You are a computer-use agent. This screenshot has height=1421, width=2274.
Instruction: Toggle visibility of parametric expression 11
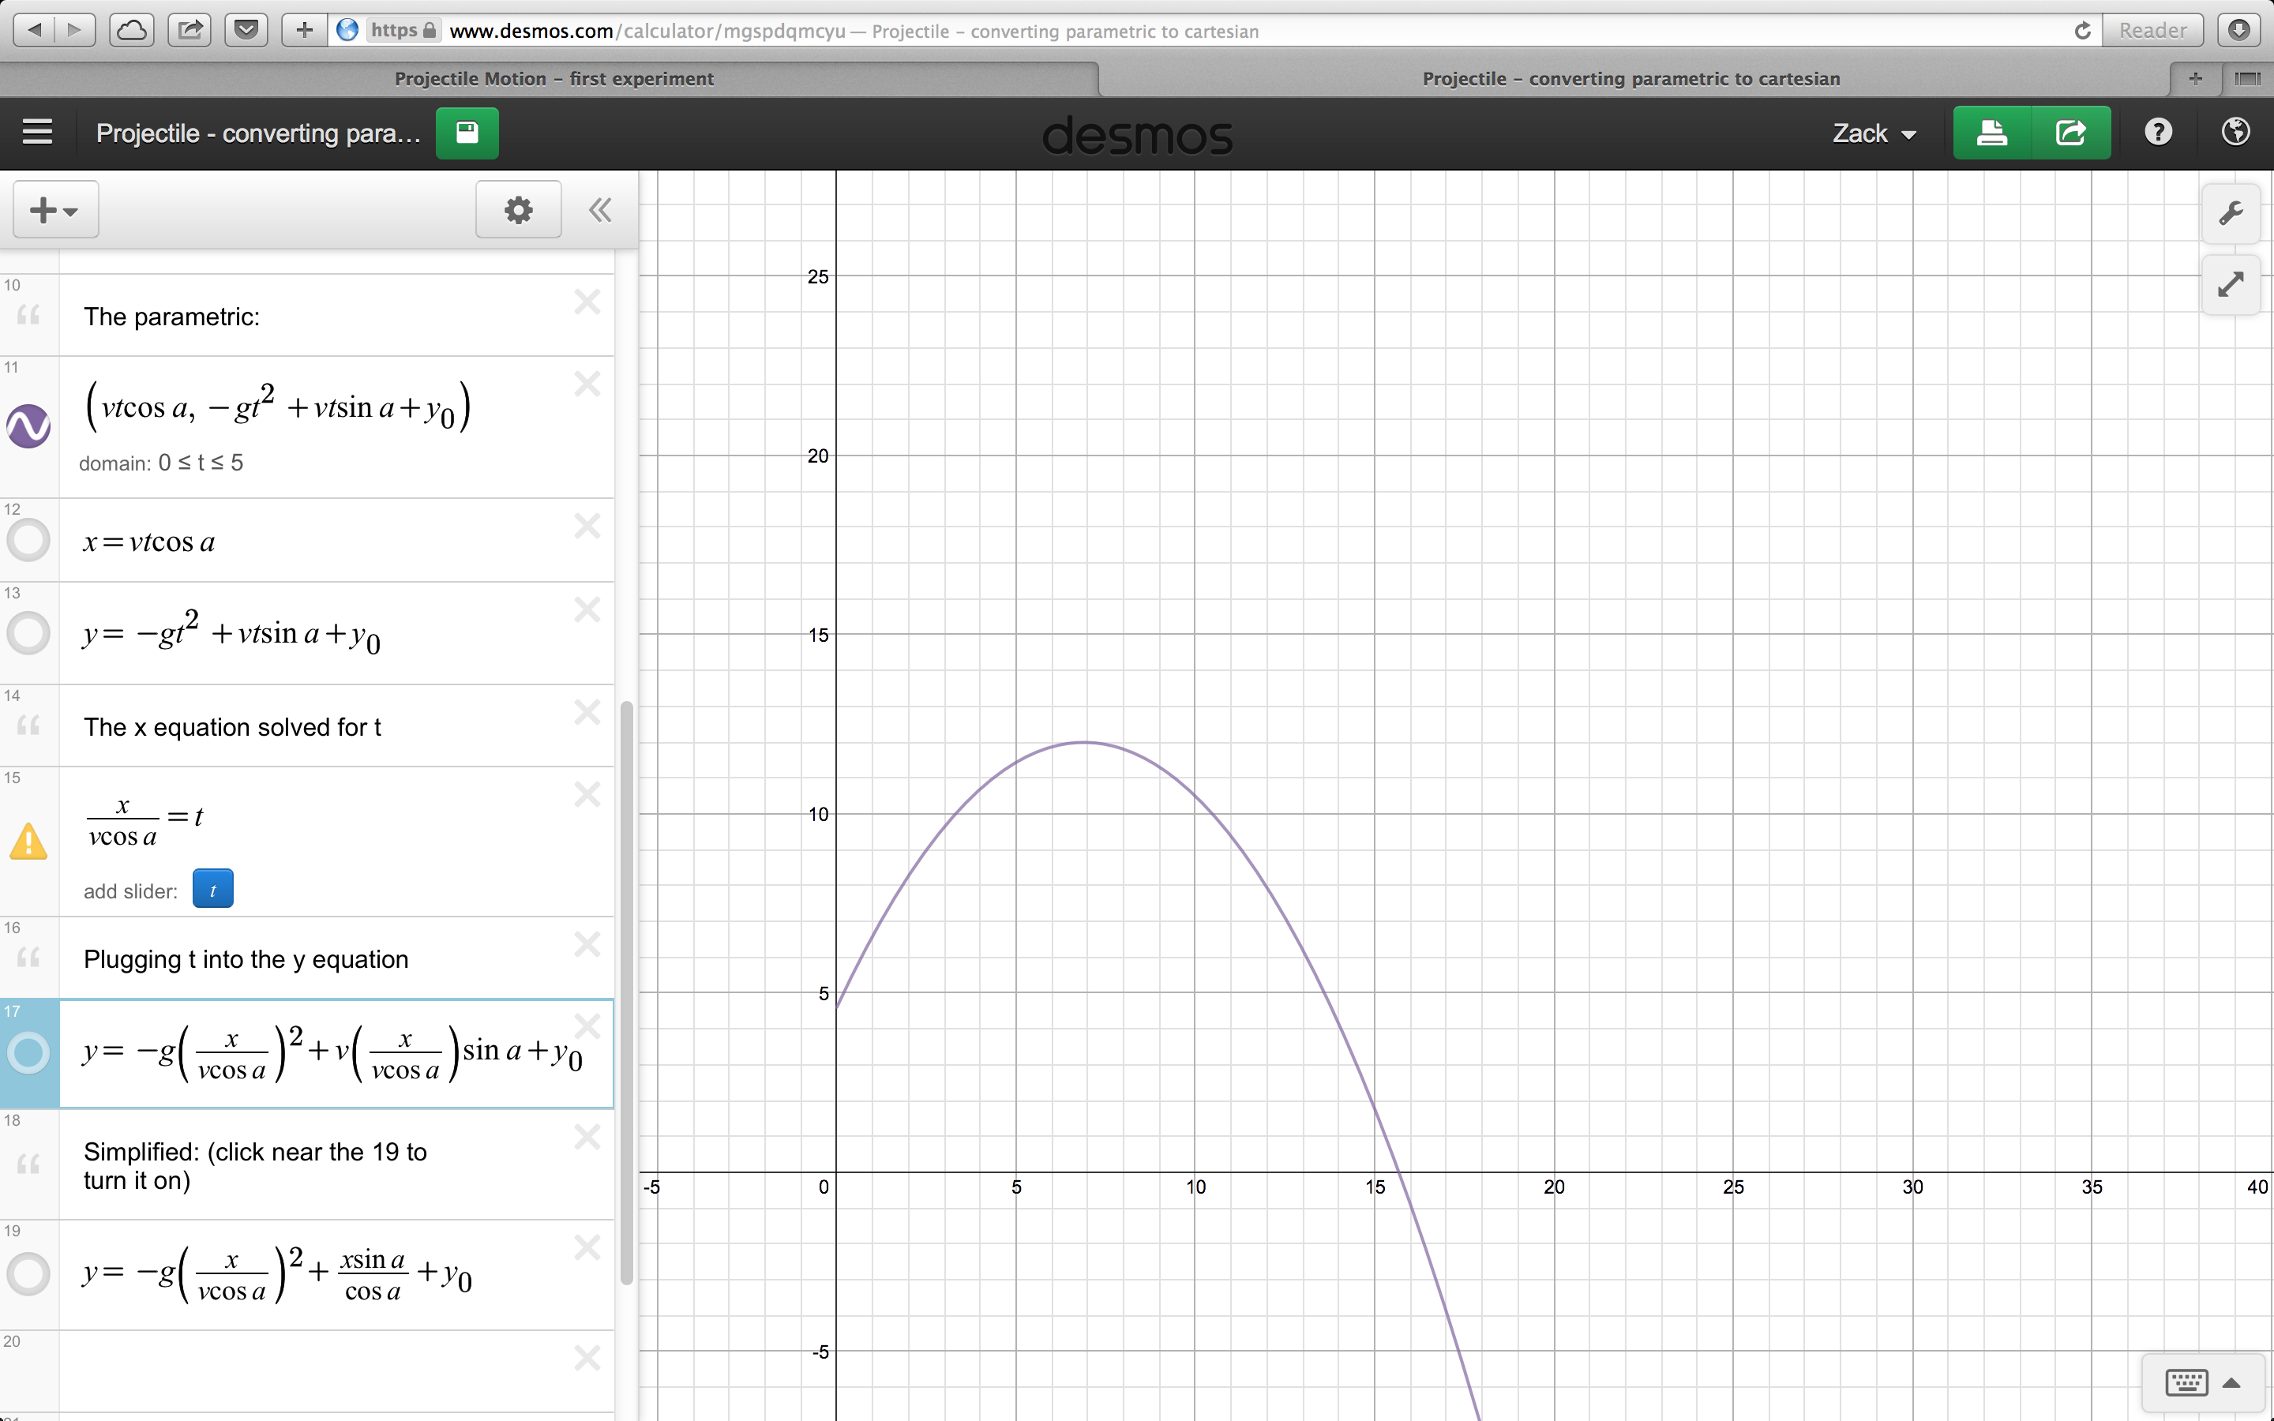coord(28,426)
